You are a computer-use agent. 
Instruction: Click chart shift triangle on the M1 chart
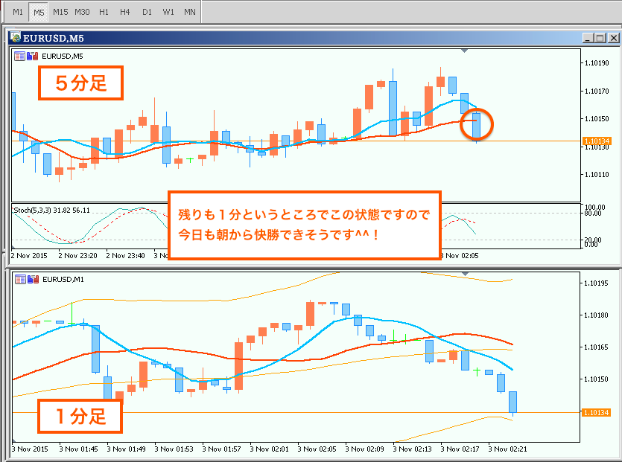point(466,275)
